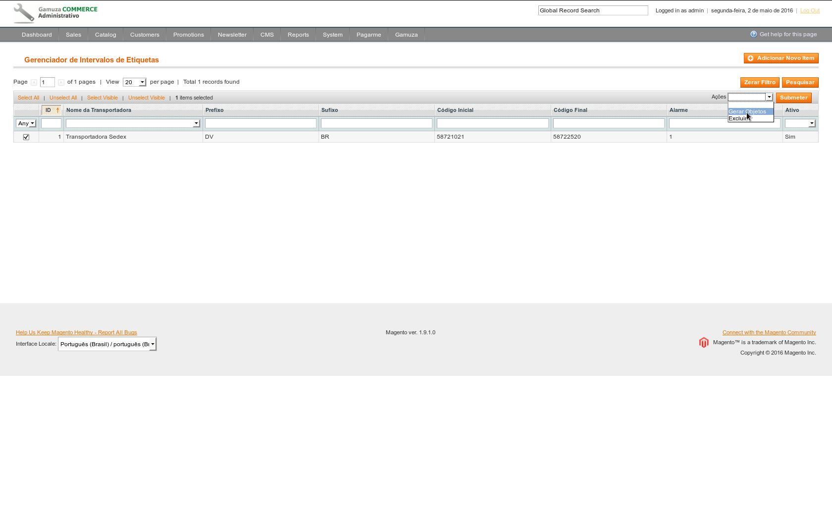This screenshot has width=832, height=520.
Task: Click the page number input field
Action: tap(48, 82)
